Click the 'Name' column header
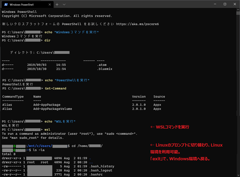This screenshot has height=177, width=240. tap(37, 97)
